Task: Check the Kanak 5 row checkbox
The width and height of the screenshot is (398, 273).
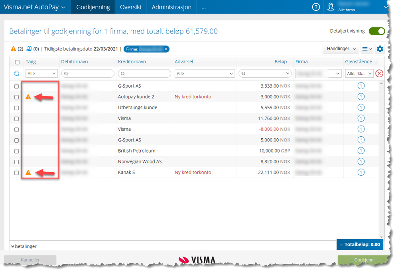Action: click(16, 173)
